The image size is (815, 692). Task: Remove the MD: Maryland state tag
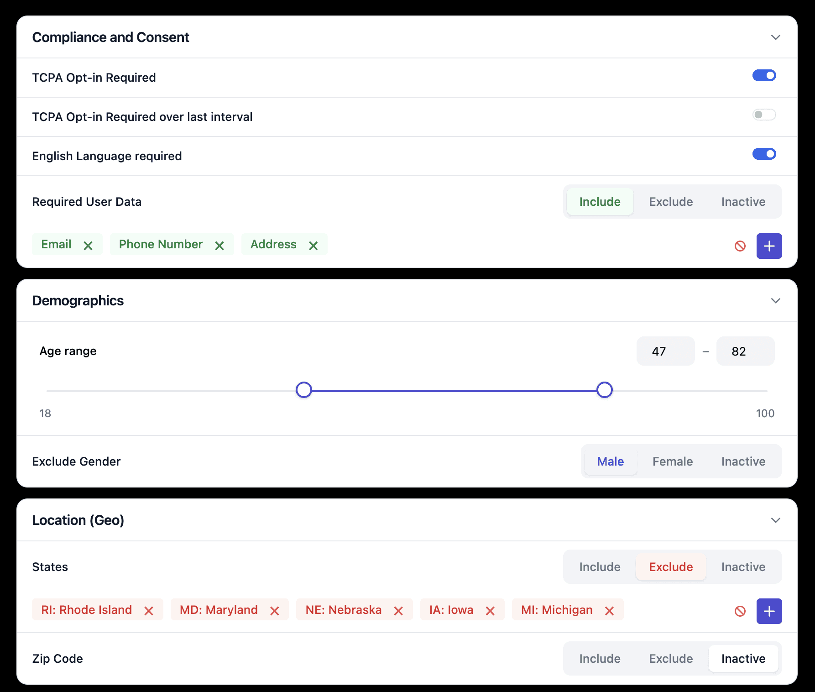(x=275, y=611)
